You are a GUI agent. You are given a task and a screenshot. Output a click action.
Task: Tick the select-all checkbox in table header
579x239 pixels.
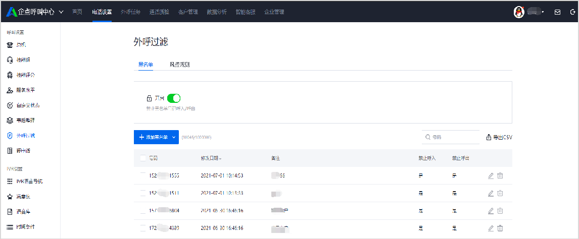pyautogui.click(x=143, y=158)
